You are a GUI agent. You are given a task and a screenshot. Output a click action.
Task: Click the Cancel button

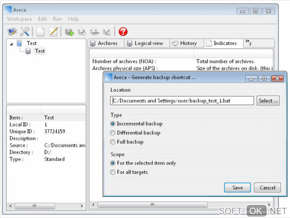tap(268, 188)
